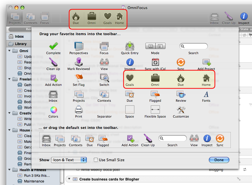The width and height of the screenshot is (252, 185).
Task: Collapse the Create business cards for Blogher row
Action: [x=69, y=179]
